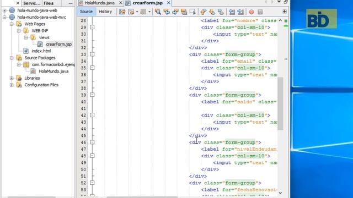Close the crearForm.jsp tab
Screen dimensions: 353x198
pyautogui.click(x=168, y=3)
